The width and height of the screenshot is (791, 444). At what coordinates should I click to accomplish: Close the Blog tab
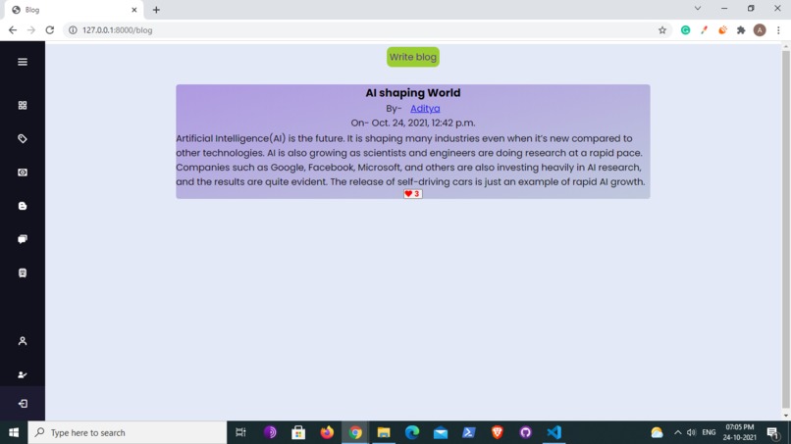(x=134, y=10)
